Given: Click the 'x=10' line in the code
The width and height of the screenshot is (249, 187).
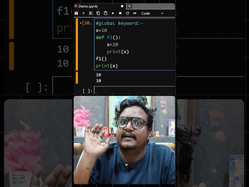Looking at the screenshot, I should pos(101,30).
